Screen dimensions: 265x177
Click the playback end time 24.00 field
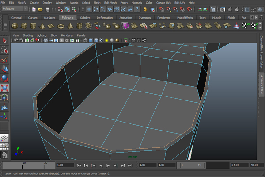click(239, 165)
